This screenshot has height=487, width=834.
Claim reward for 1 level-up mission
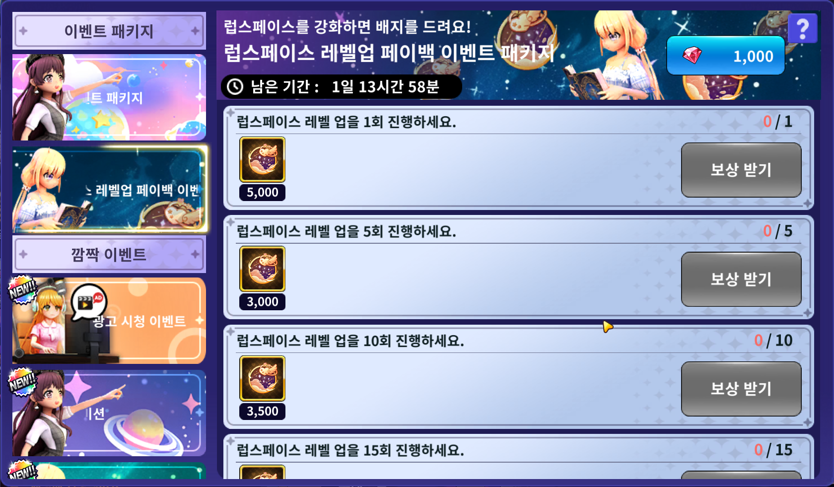(x=741, y=170)
